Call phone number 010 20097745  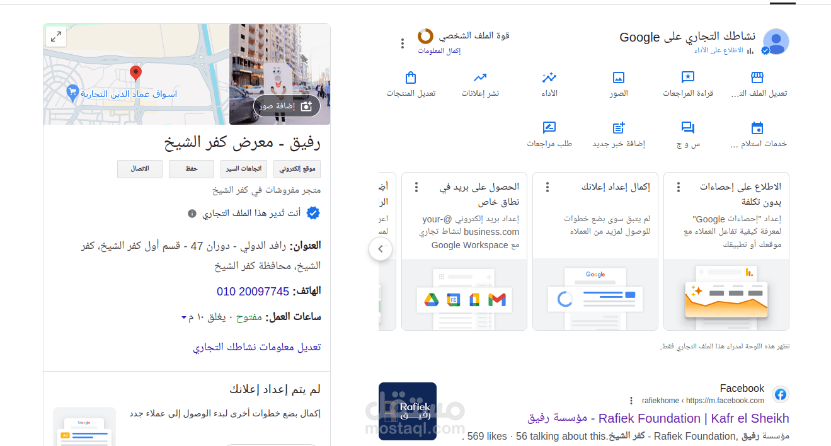click(x=253, y=291)
